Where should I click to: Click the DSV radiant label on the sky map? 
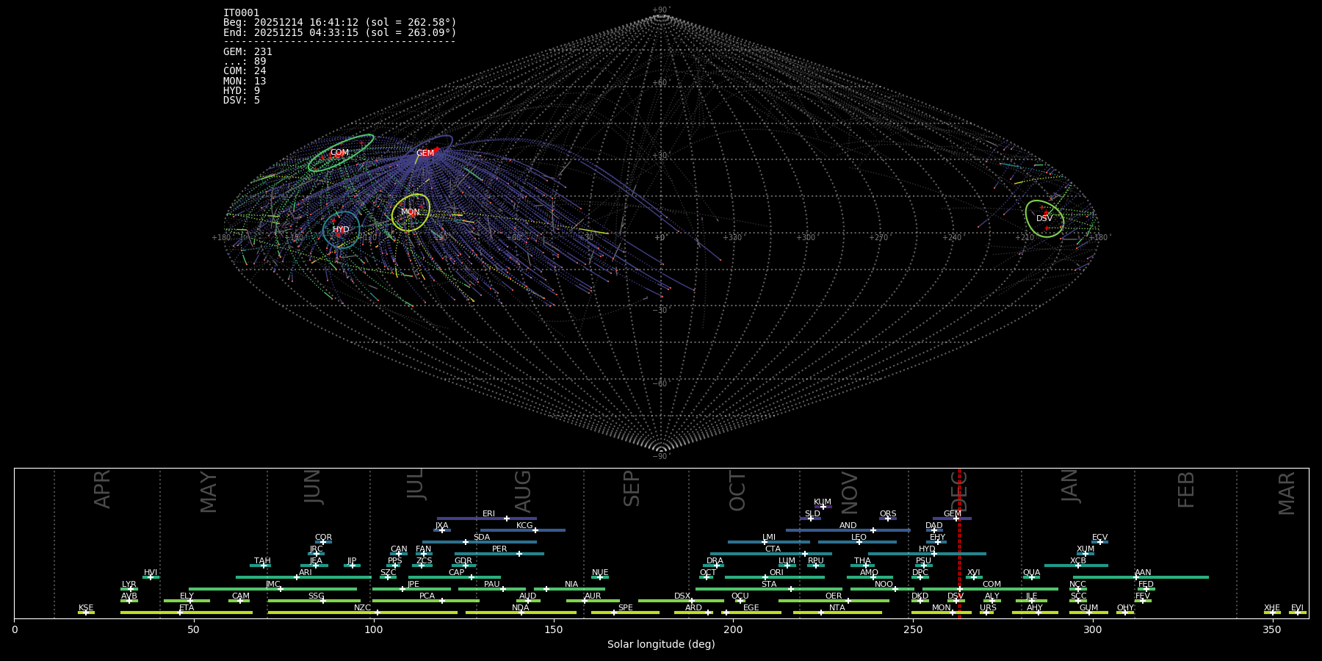1044,219
